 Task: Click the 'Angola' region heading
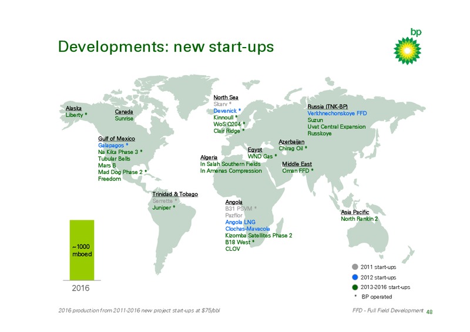[x=234, y=202]
